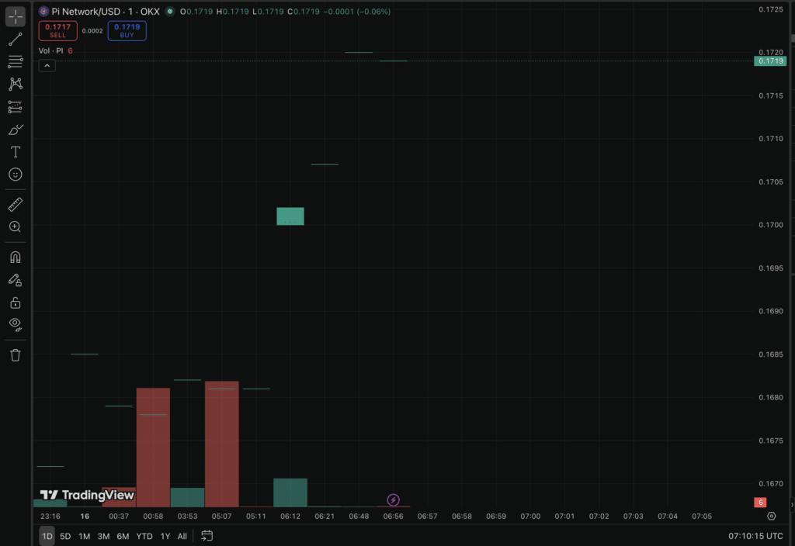Select the crosshair cursor tool
Image resolution: width=795 pixels, height=546 pixels.
pyautogui.click(x=16, y=16)
